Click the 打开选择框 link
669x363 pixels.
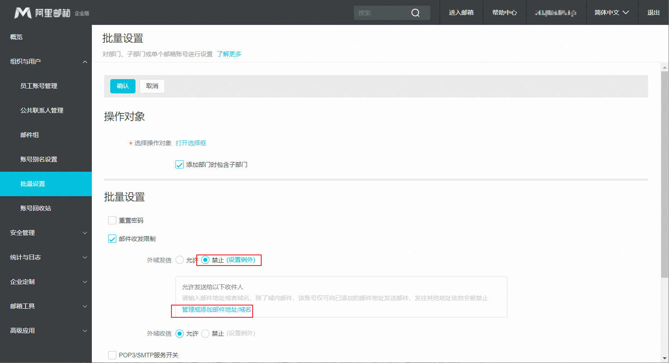click(191, 143)
